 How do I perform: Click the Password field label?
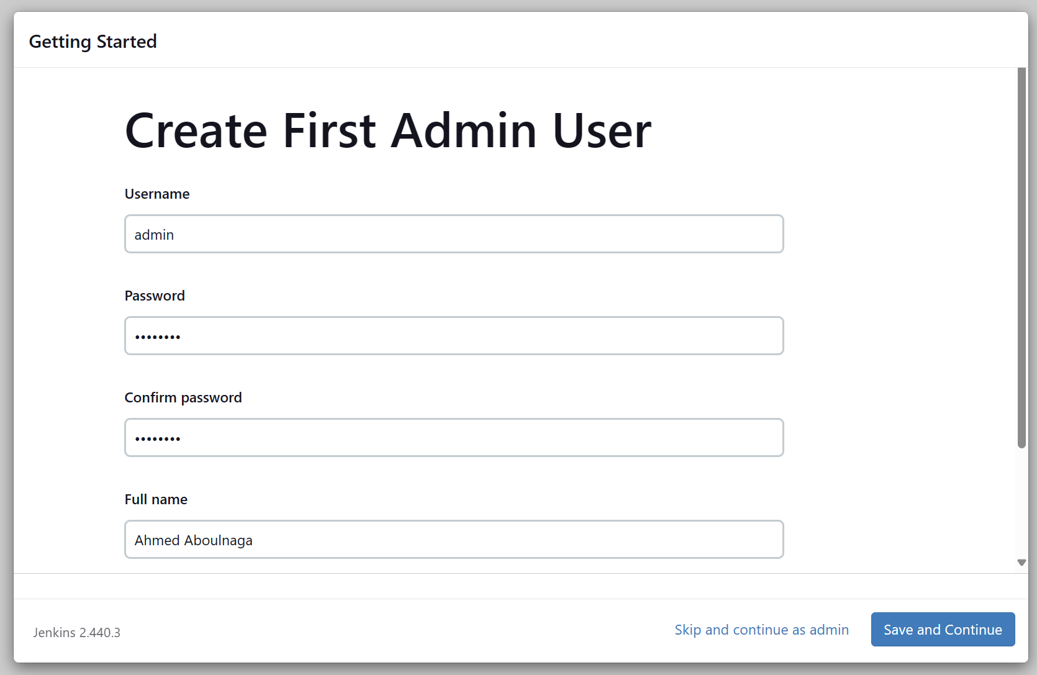coord(155,296)
